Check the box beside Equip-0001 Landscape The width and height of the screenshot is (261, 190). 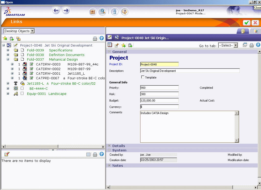(x=22, y=94)
